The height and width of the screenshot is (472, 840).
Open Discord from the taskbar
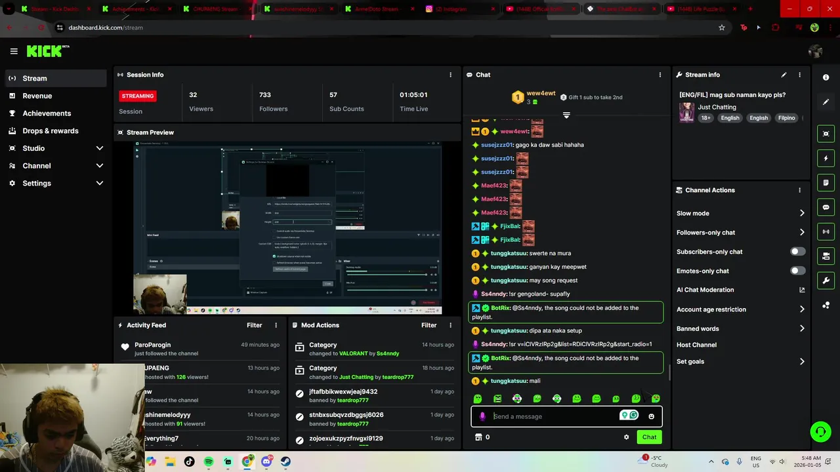click(x=266, y=462)
